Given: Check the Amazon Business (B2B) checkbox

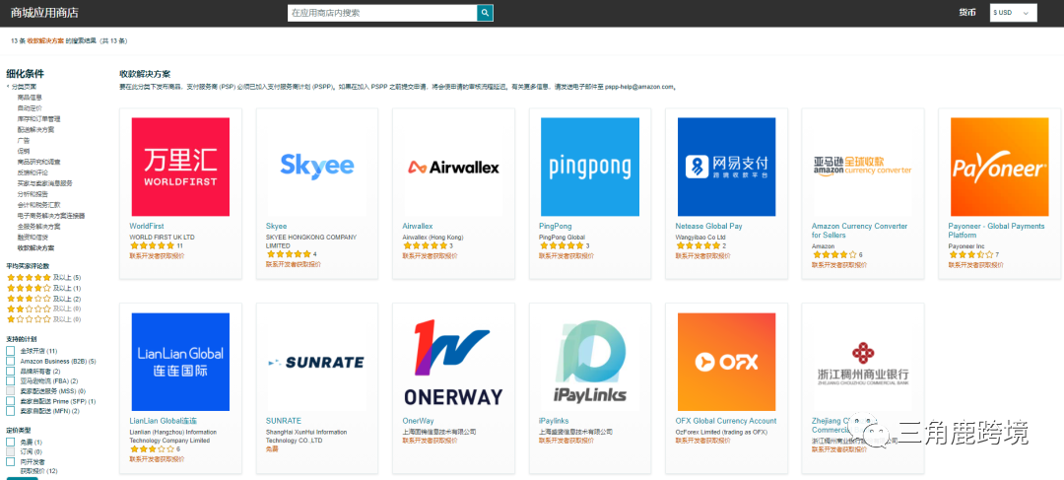Looking at the screenshot, I should (10, 361).
